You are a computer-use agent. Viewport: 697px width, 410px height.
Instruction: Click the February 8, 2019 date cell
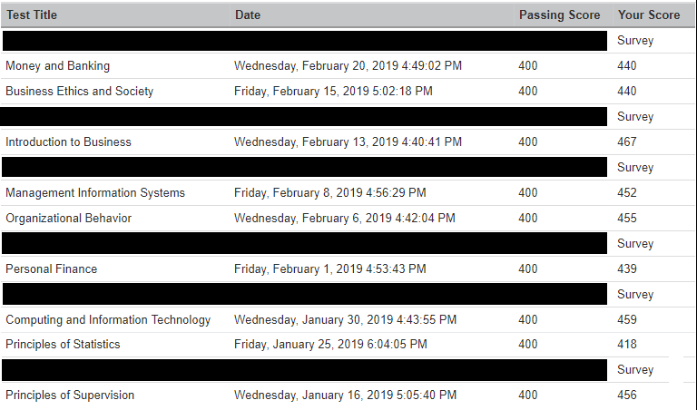click(329, 192)
